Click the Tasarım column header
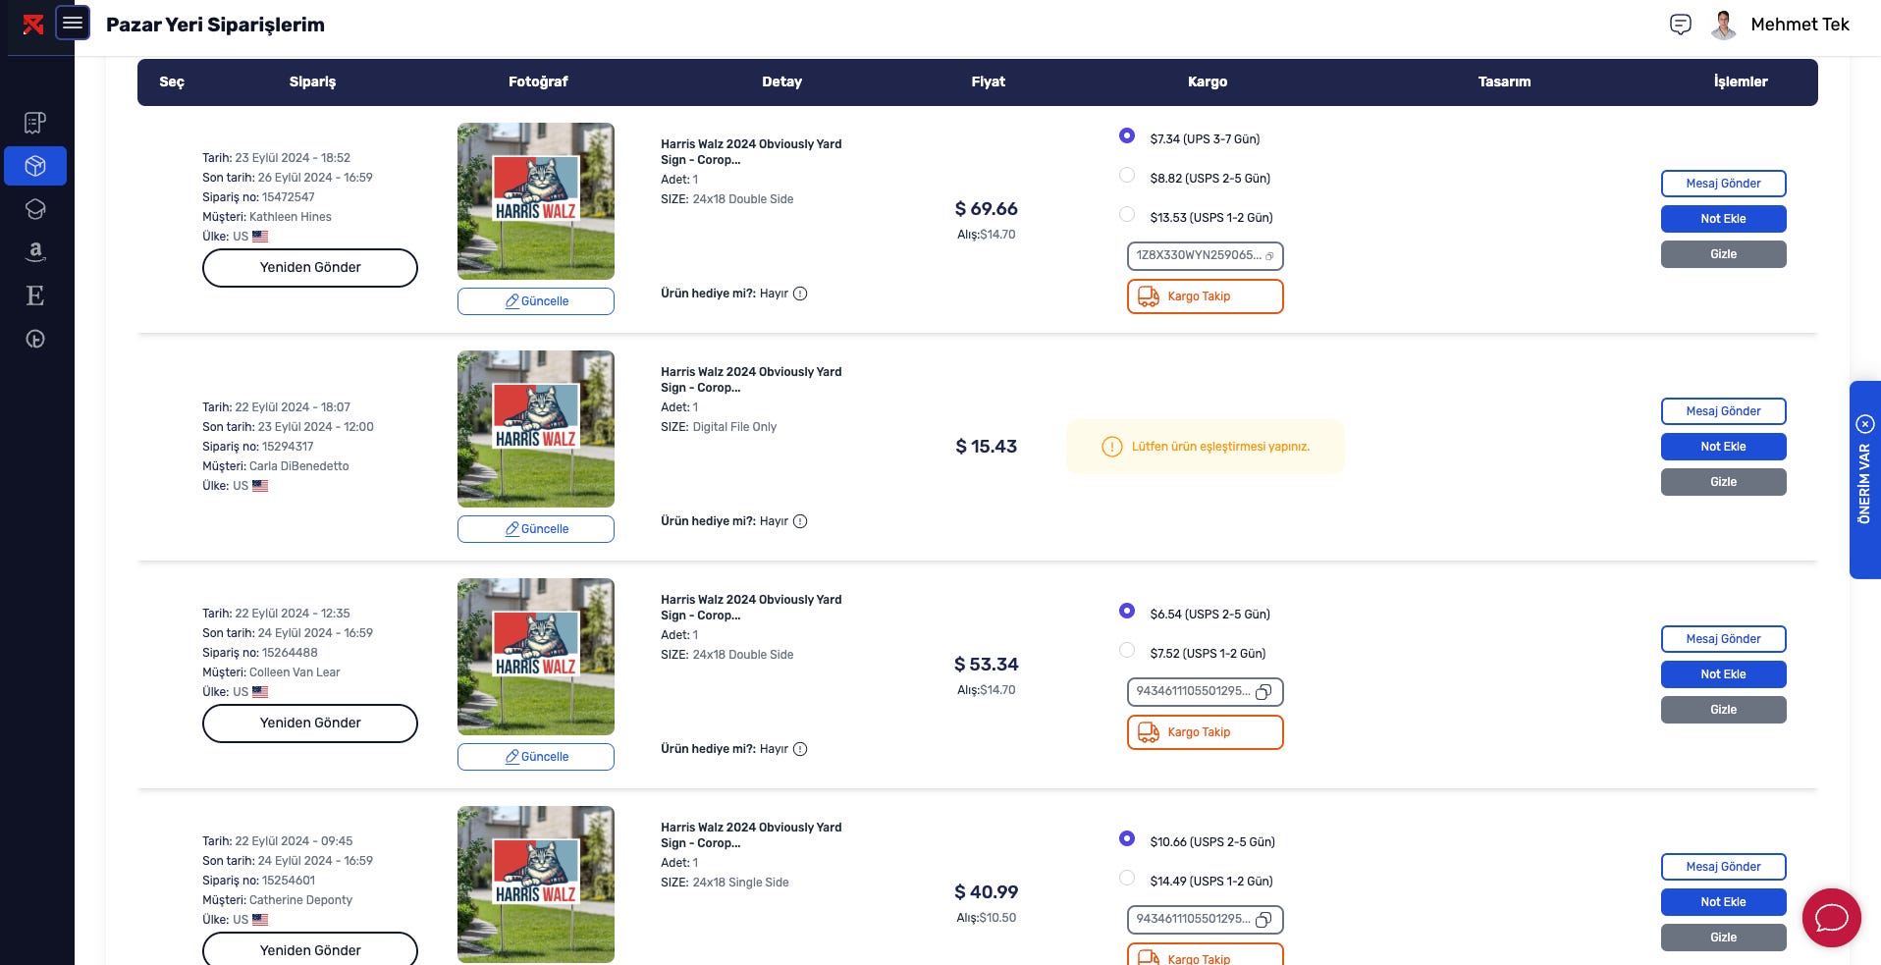Screen dimensions: 1881x965 tap(1504, 81)
